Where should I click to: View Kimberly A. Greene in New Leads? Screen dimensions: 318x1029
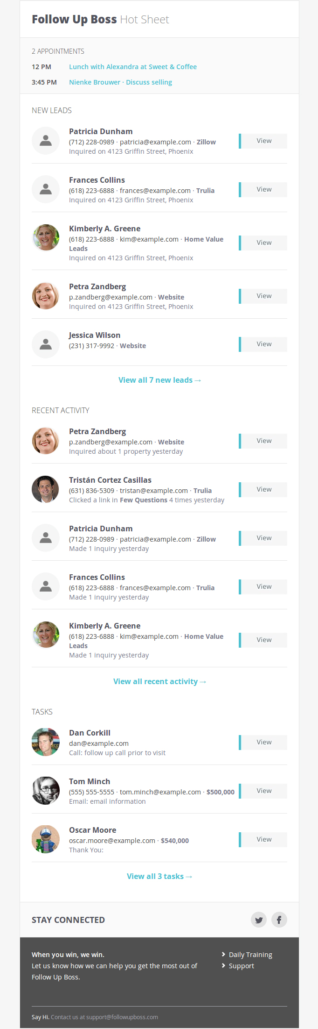(263, 243)
